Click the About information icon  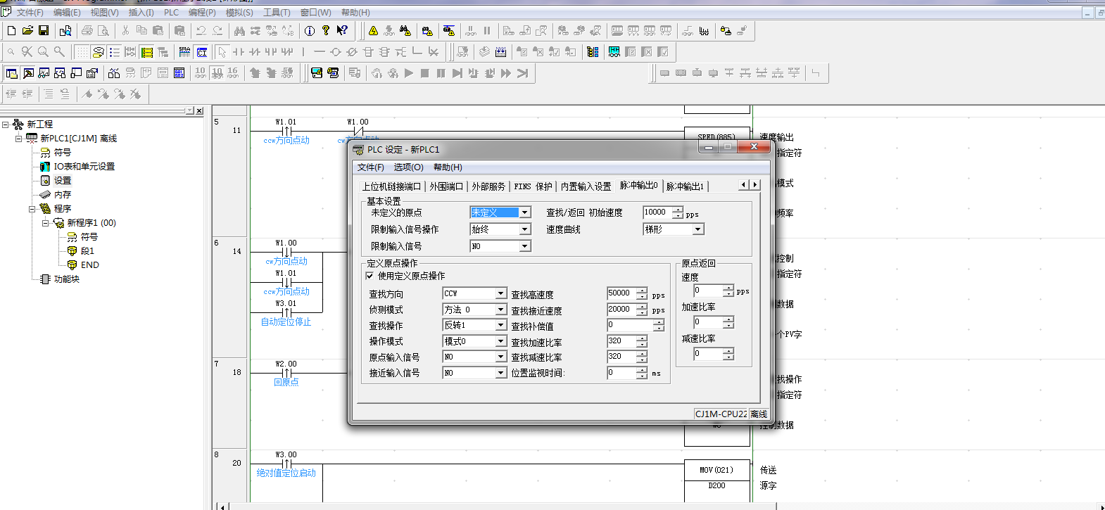(309, 30)
